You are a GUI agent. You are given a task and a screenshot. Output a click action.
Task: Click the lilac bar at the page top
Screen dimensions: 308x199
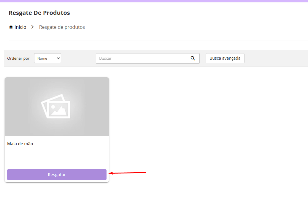tap(154, 1)
